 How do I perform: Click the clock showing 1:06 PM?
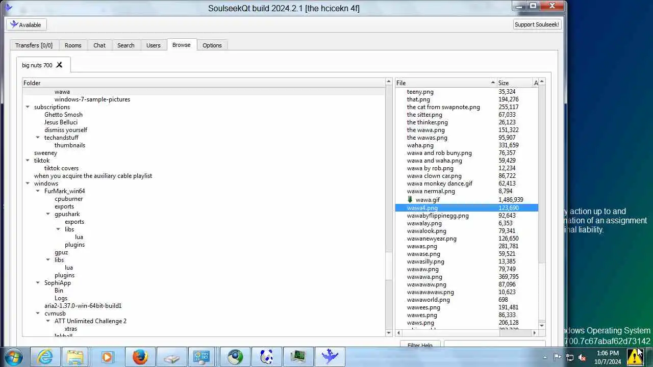607,353
